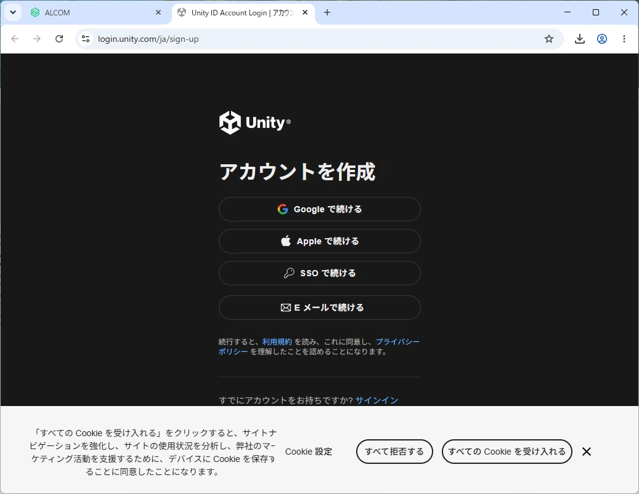The image size is (639, 494).
Task: Minimize the browser window
Action: [568, 13]
